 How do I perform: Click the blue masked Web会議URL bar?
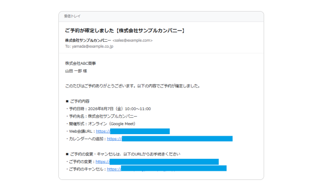pos(140,131)
